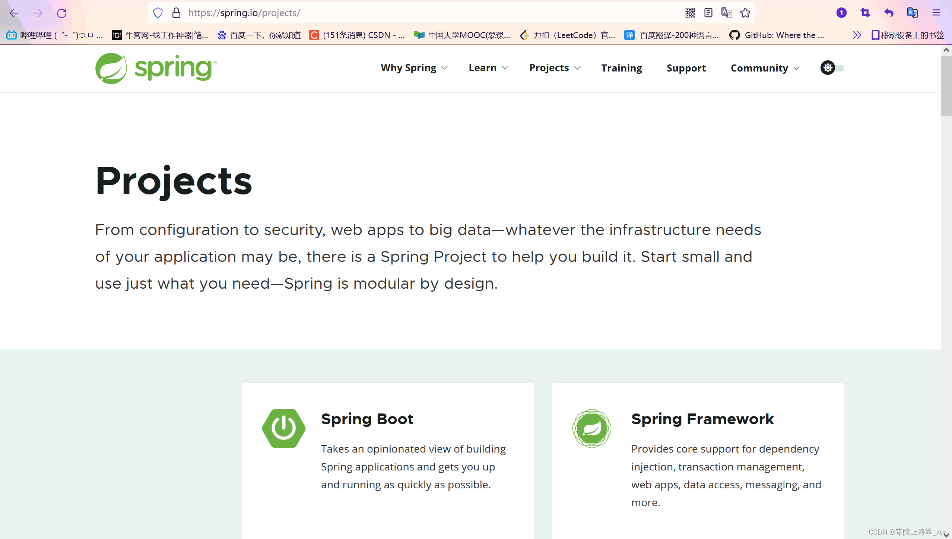This screenshot has width=952, height=539.
Task: Expand the Learn menu
Action: [488, 68]
